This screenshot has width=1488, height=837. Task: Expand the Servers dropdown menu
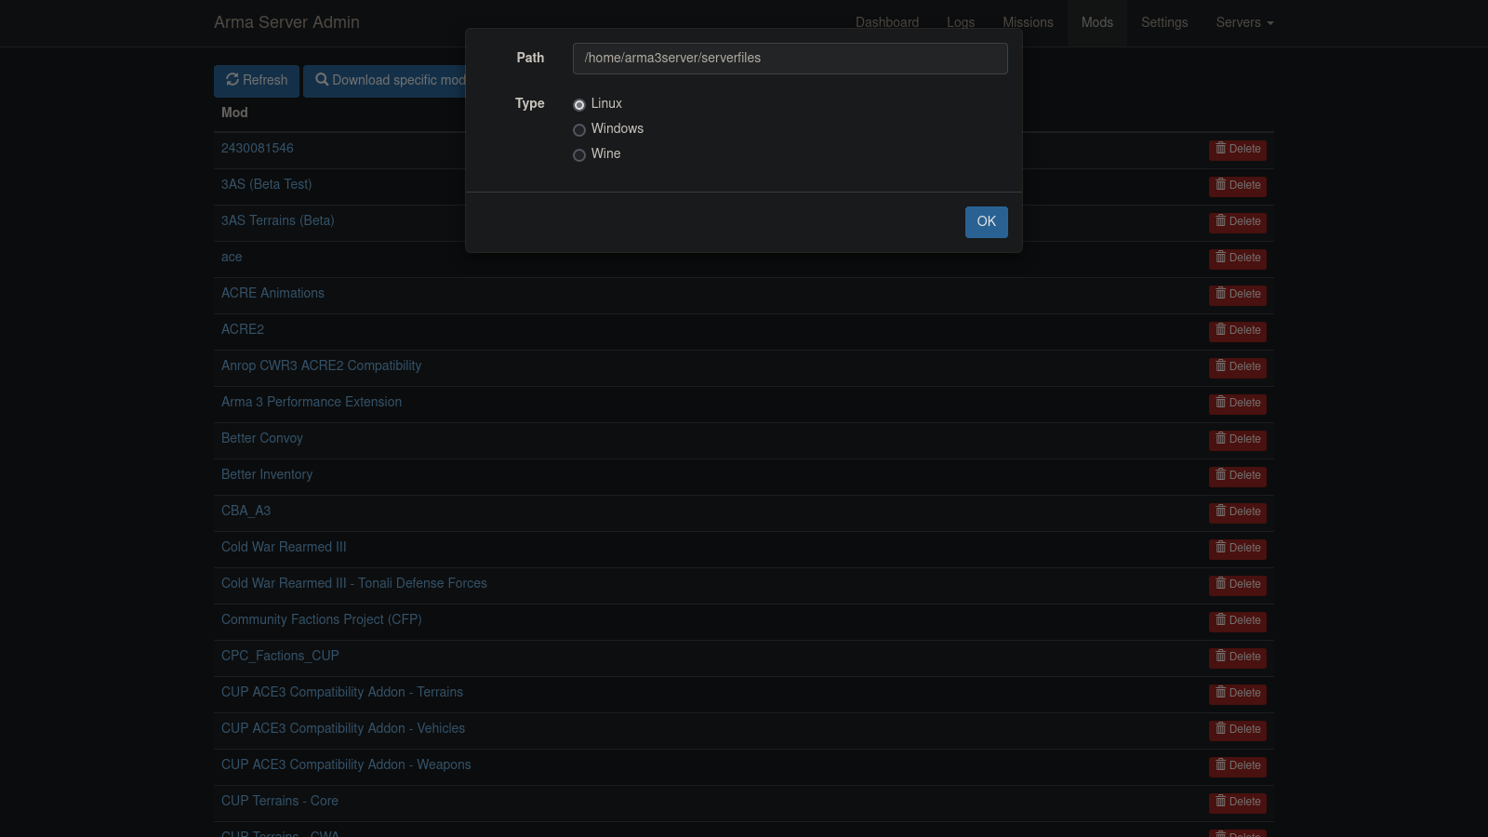pos(1244,22)
